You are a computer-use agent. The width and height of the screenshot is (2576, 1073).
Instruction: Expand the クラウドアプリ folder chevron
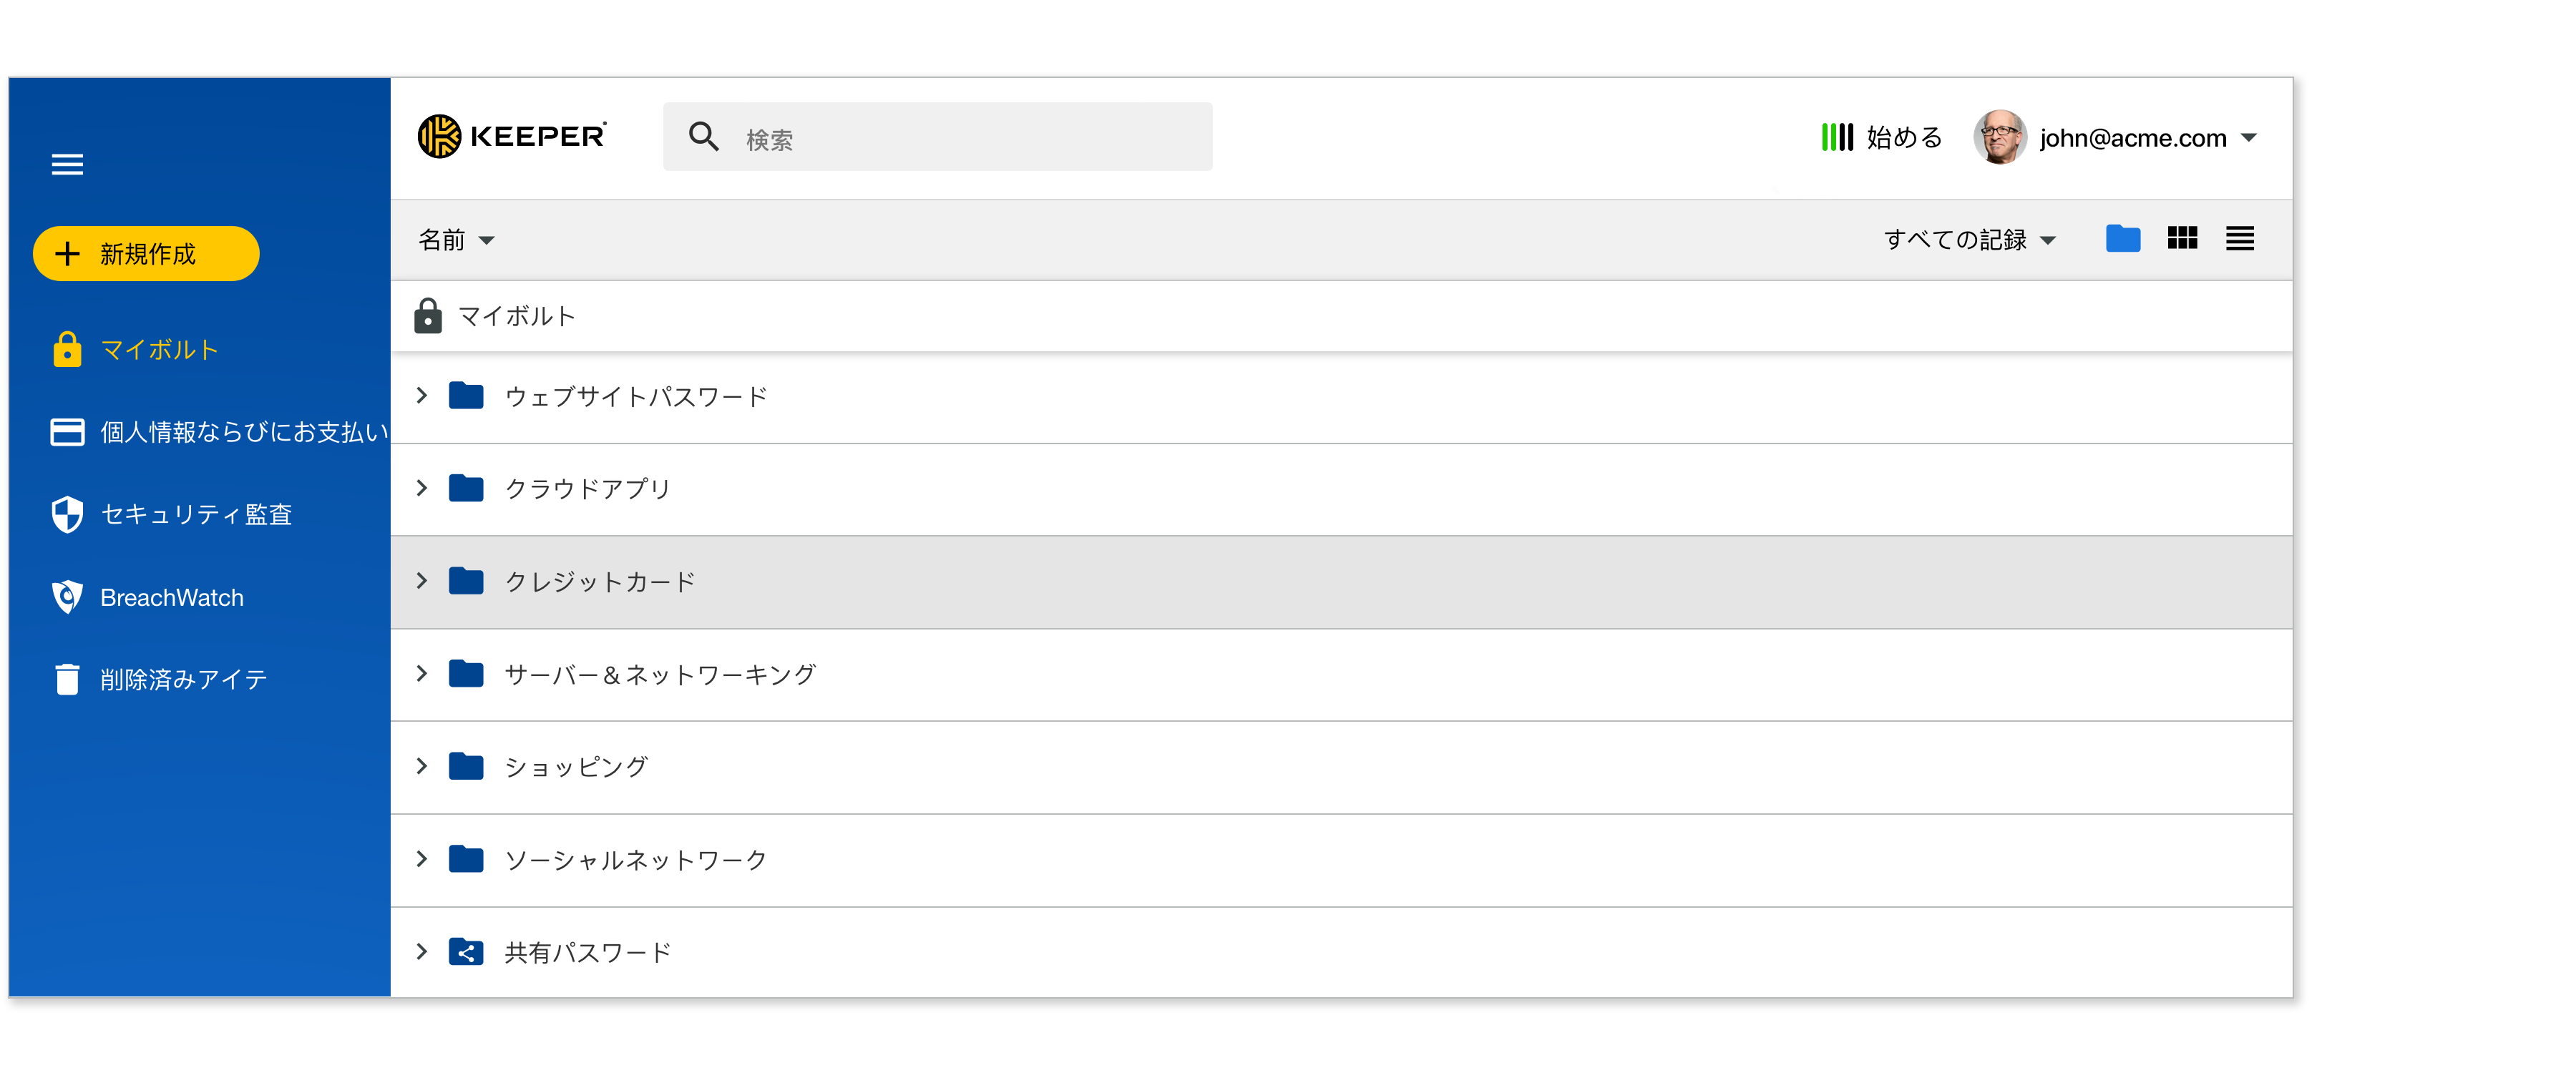(x=421, y=488)
